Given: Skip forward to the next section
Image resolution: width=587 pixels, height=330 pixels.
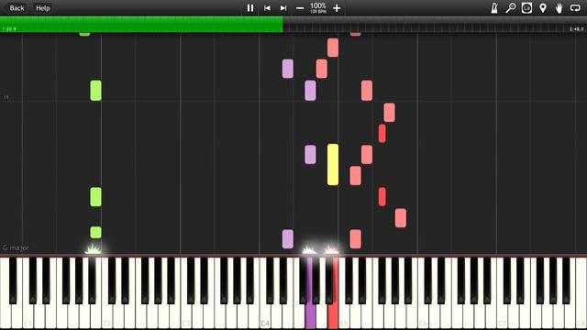Looking at the screenshot, I should point(283,8).
